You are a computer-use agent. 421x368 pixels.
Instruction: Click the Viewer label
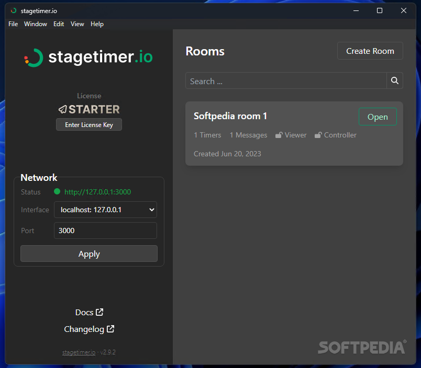coord(295,135)
